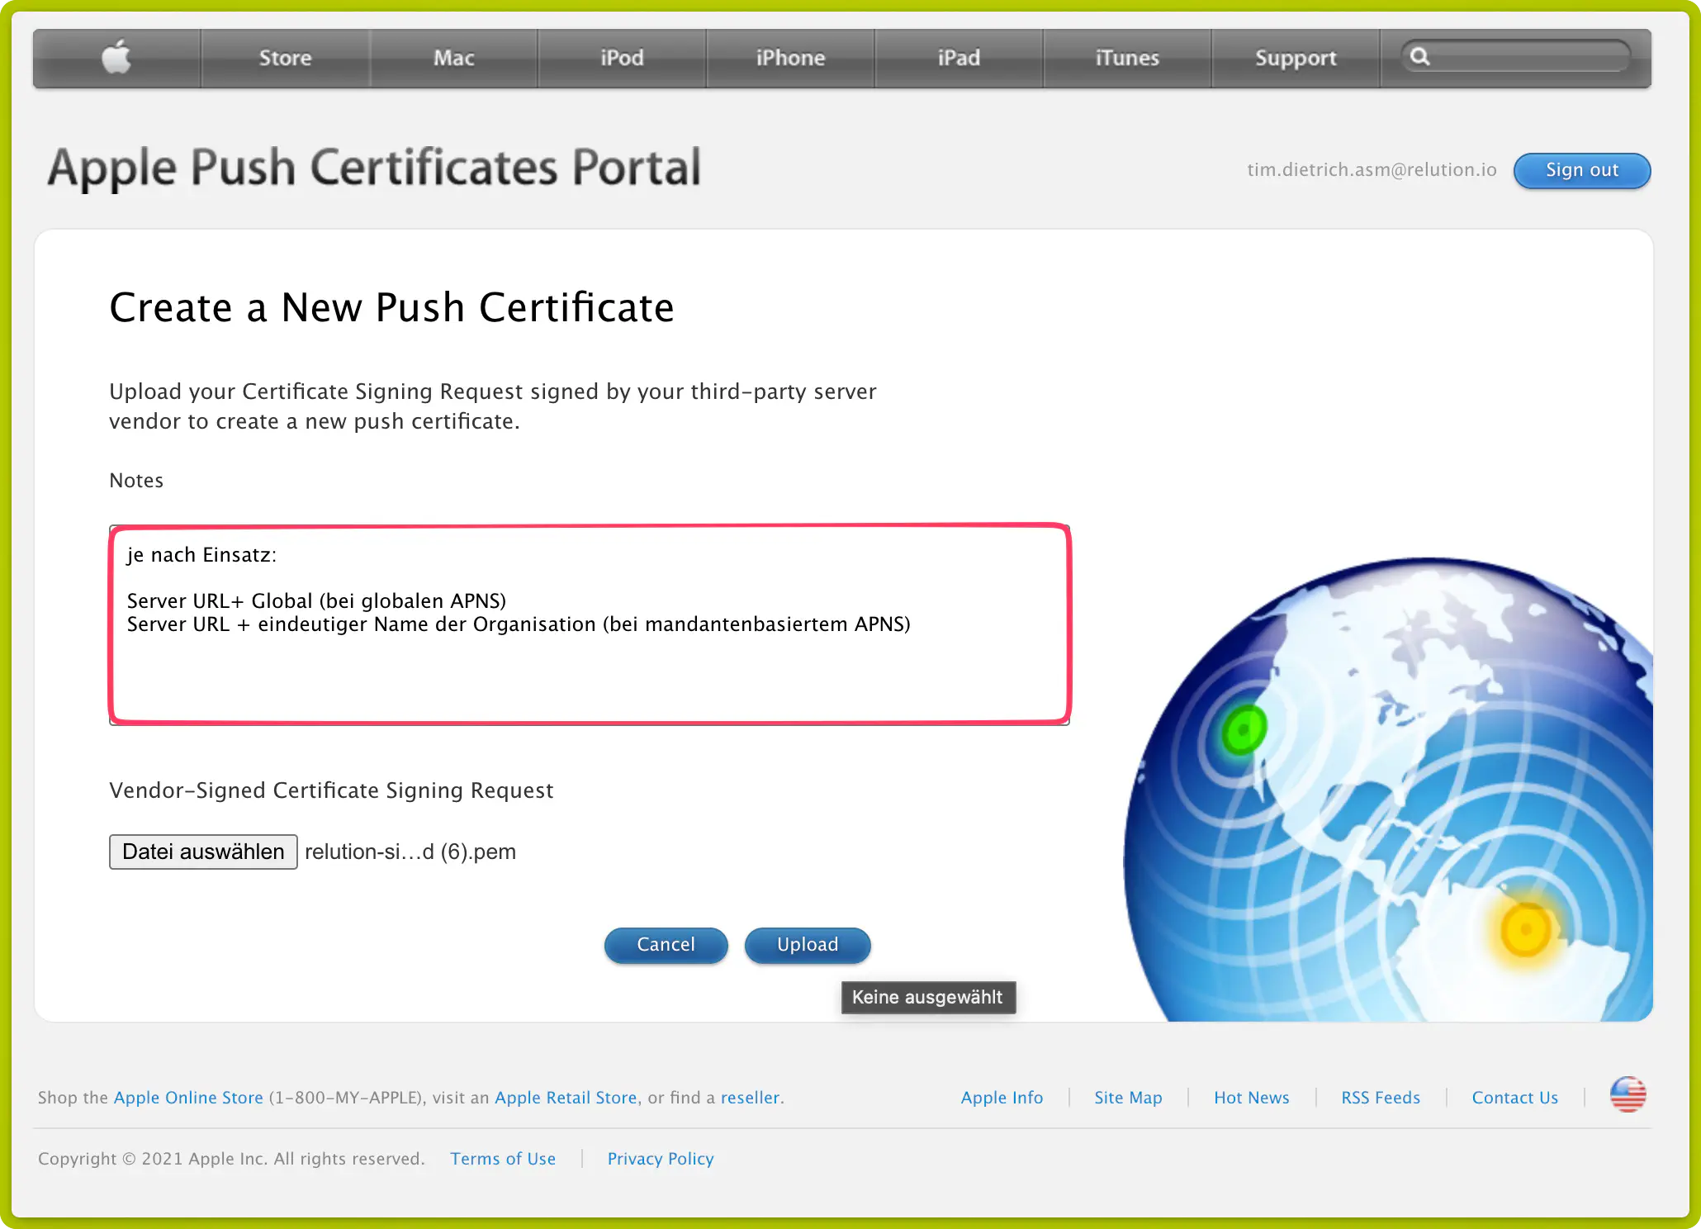Follow the reseller link
The width and height of the screenshot is (1701, 1229).
(750, 1098)
